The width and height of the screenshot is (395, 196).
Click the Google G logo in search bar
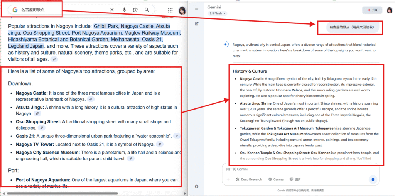15,10
